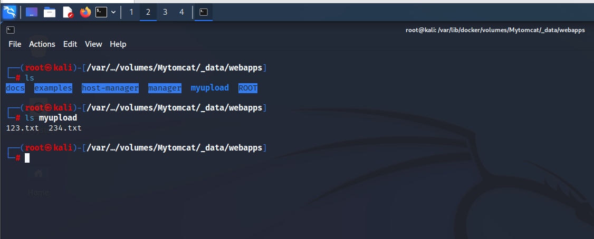Image resolution: width=594 pixels, height=239 pixels.
Task: Open the Help menu
Action: tap(118, 44)
